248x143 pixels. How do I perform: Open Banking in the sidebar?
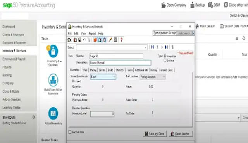[7, 75]
